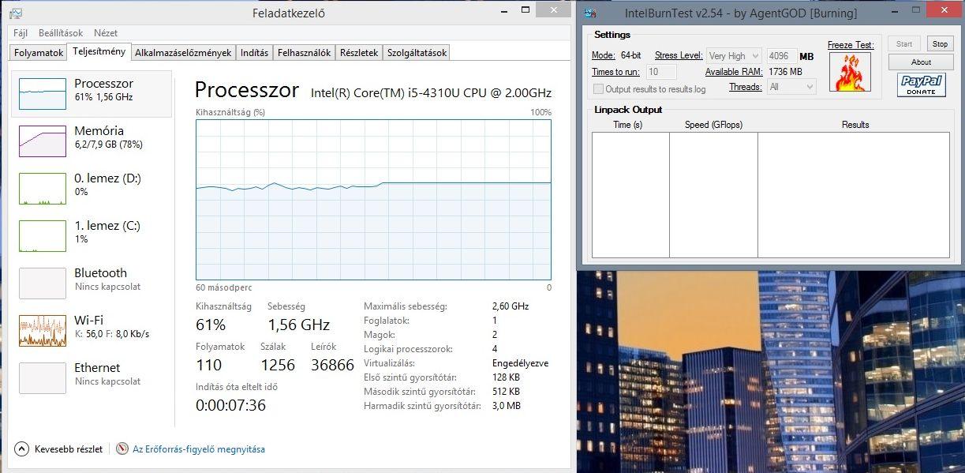Click the PayPal Donate button

coord(921,84)
